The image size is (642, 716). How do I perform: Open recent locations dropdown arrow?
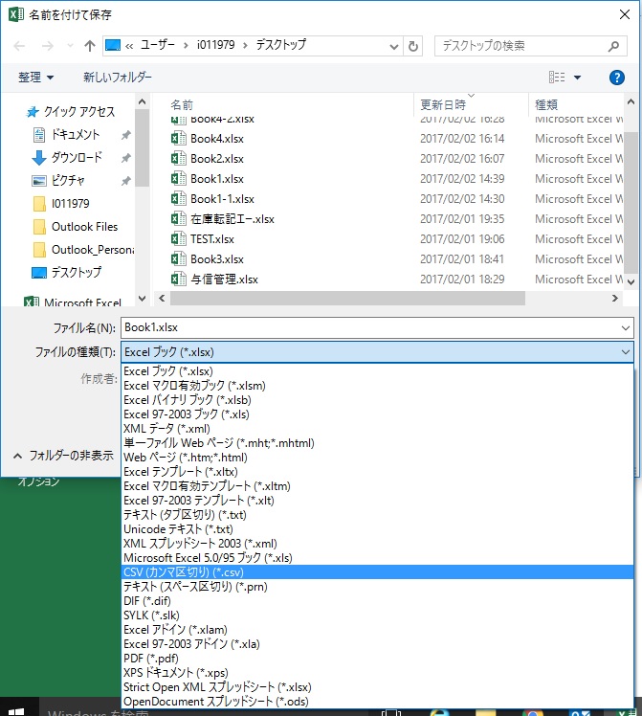click(x=70, y=46)
